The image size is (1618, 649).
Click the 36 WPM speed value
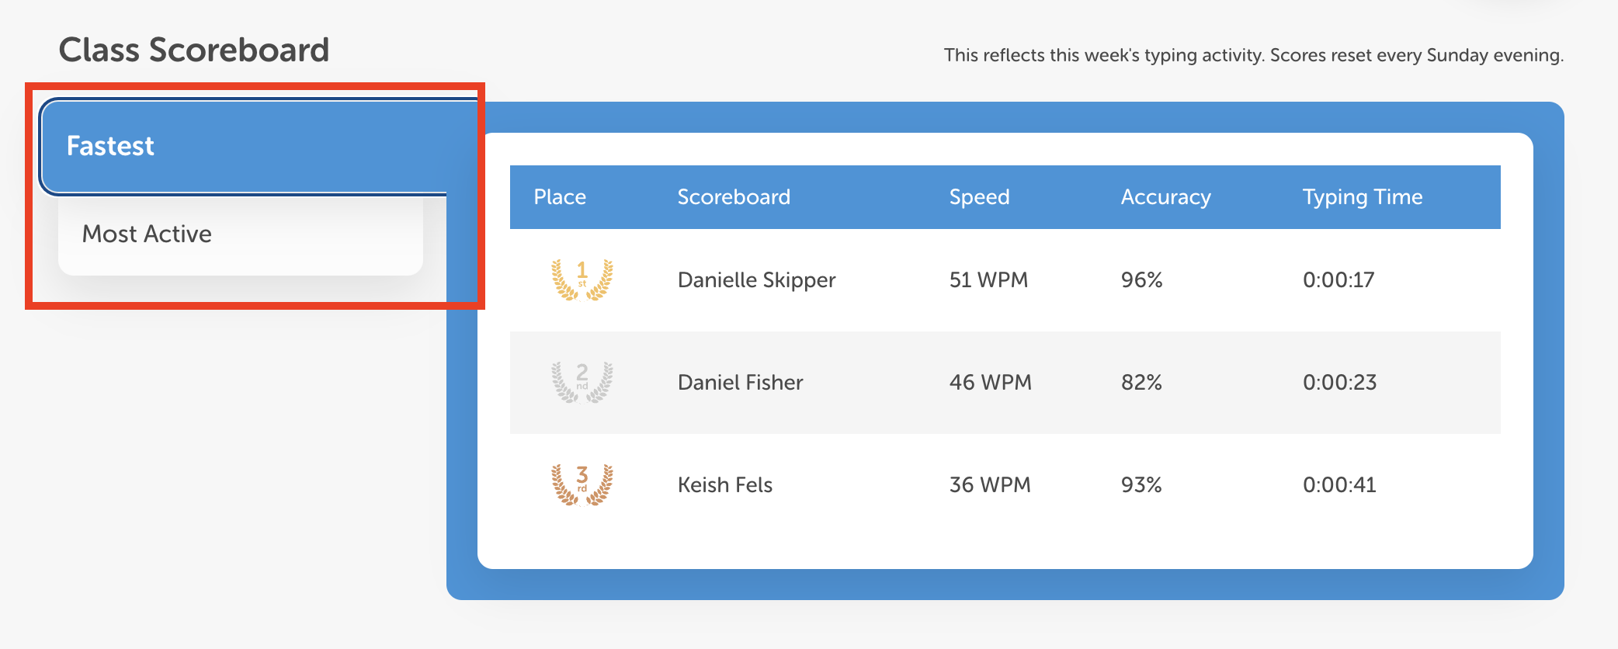[x=990, y=484]
